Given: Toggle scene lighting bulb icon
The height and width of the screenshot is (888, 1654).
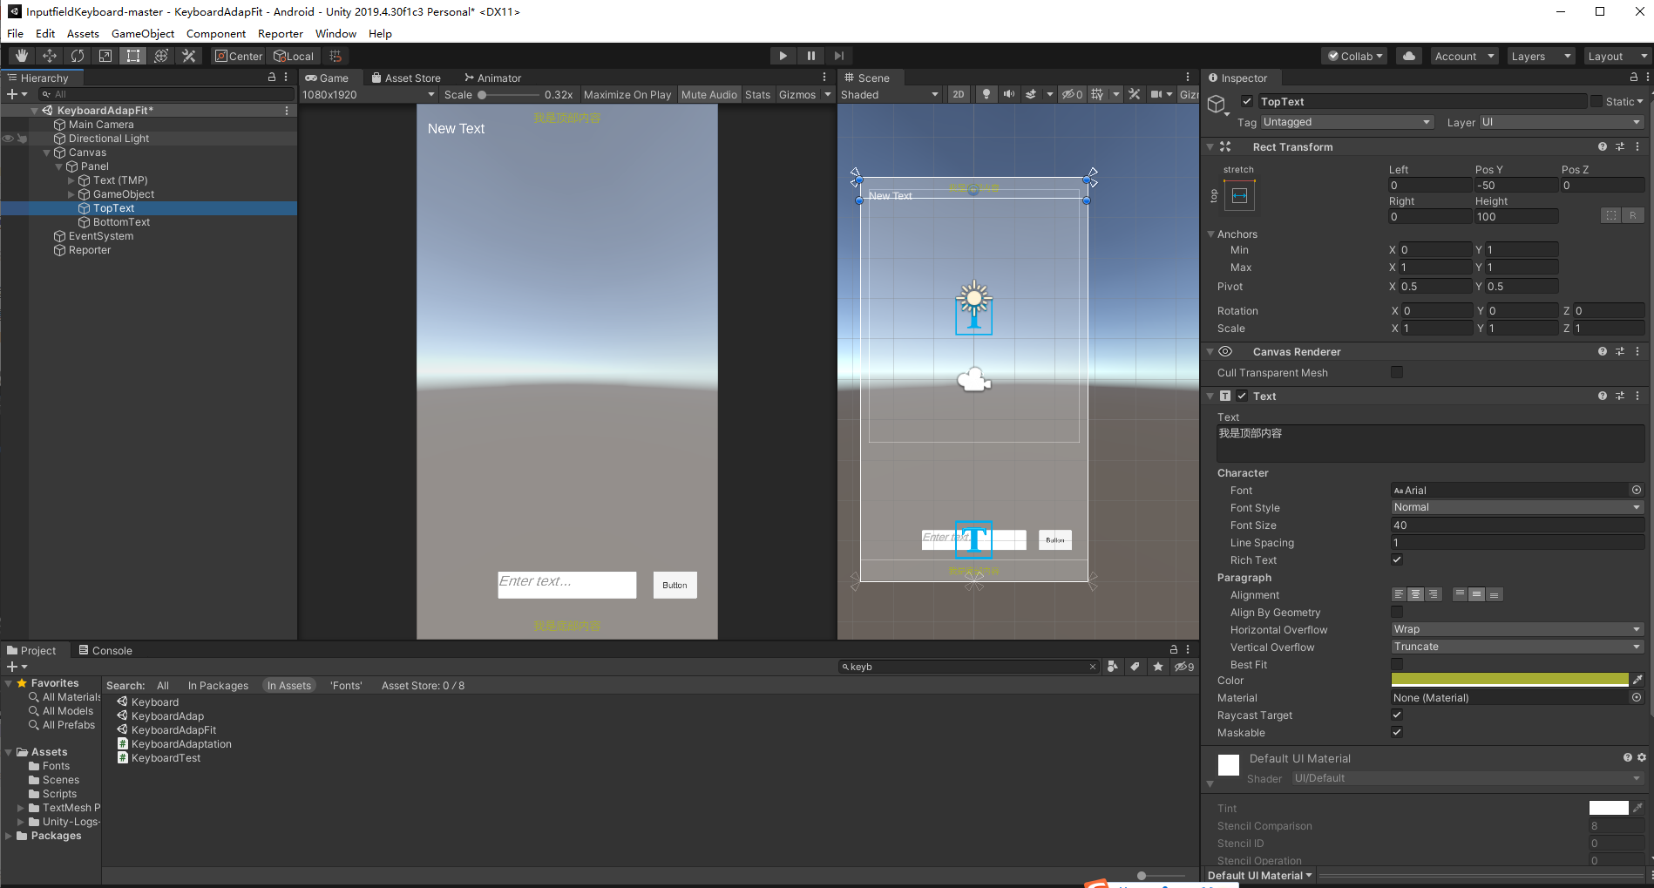Looking at the screenshot, I should tap(986, 94).
